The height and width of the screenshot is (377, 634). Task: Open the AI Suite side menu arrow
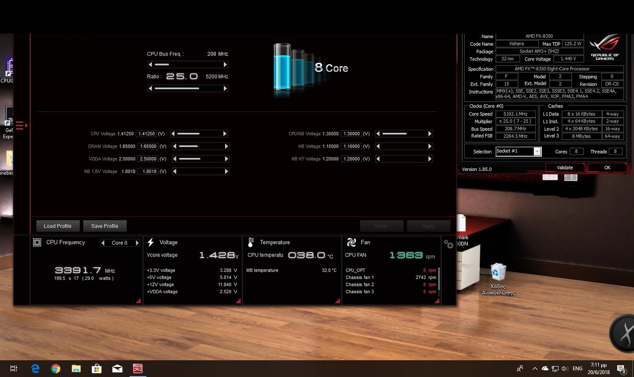21,125
